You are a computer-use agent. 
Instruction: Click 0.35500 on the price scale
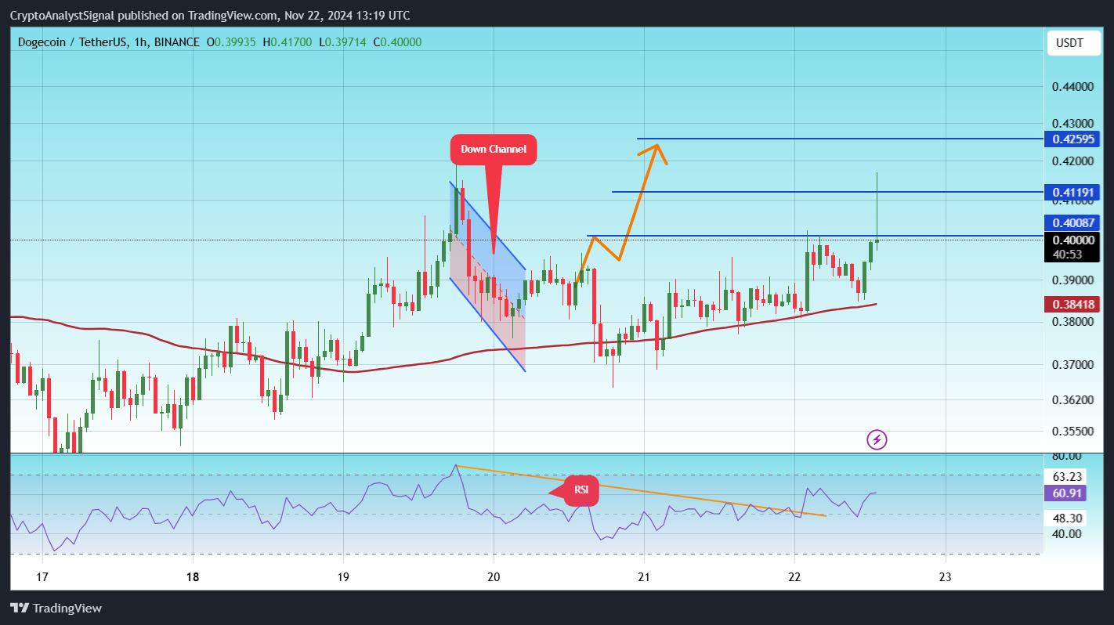[1072, 431]
